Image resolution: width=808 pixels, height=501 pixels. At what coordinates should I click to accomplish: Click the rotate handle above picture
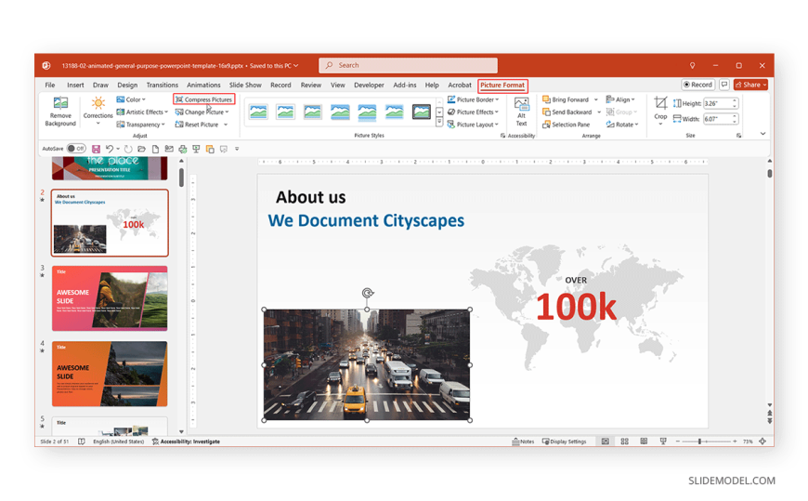pyautogui.click(x=367, y=293)
